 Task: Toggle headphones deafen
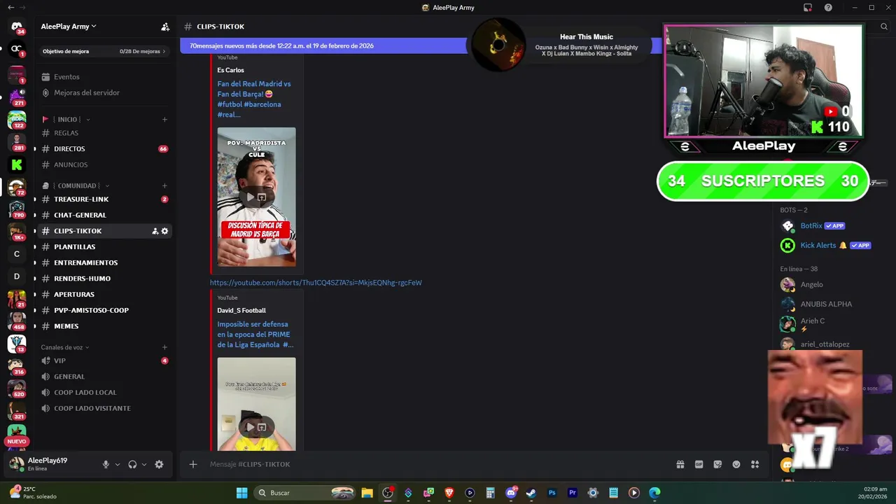point(132,464)
